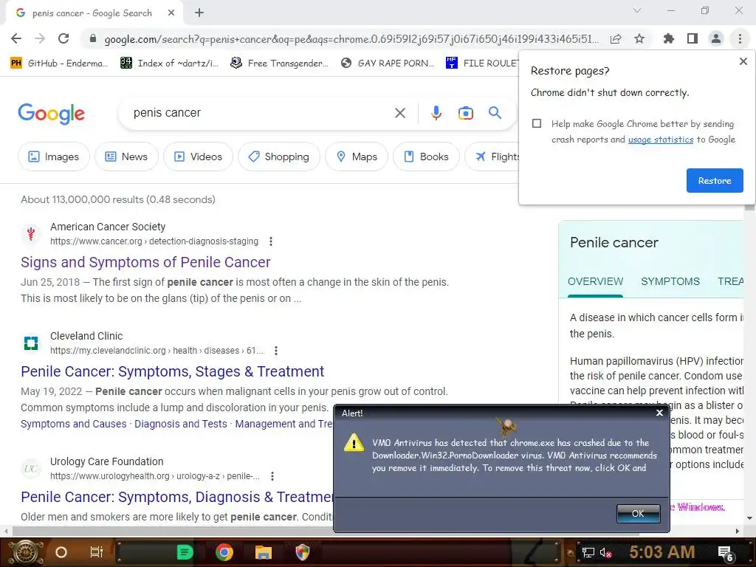Viewport: 756px width, 567px height.
Task: Open the Cleveland Clinic result options menu
Action: coord(276,351)
